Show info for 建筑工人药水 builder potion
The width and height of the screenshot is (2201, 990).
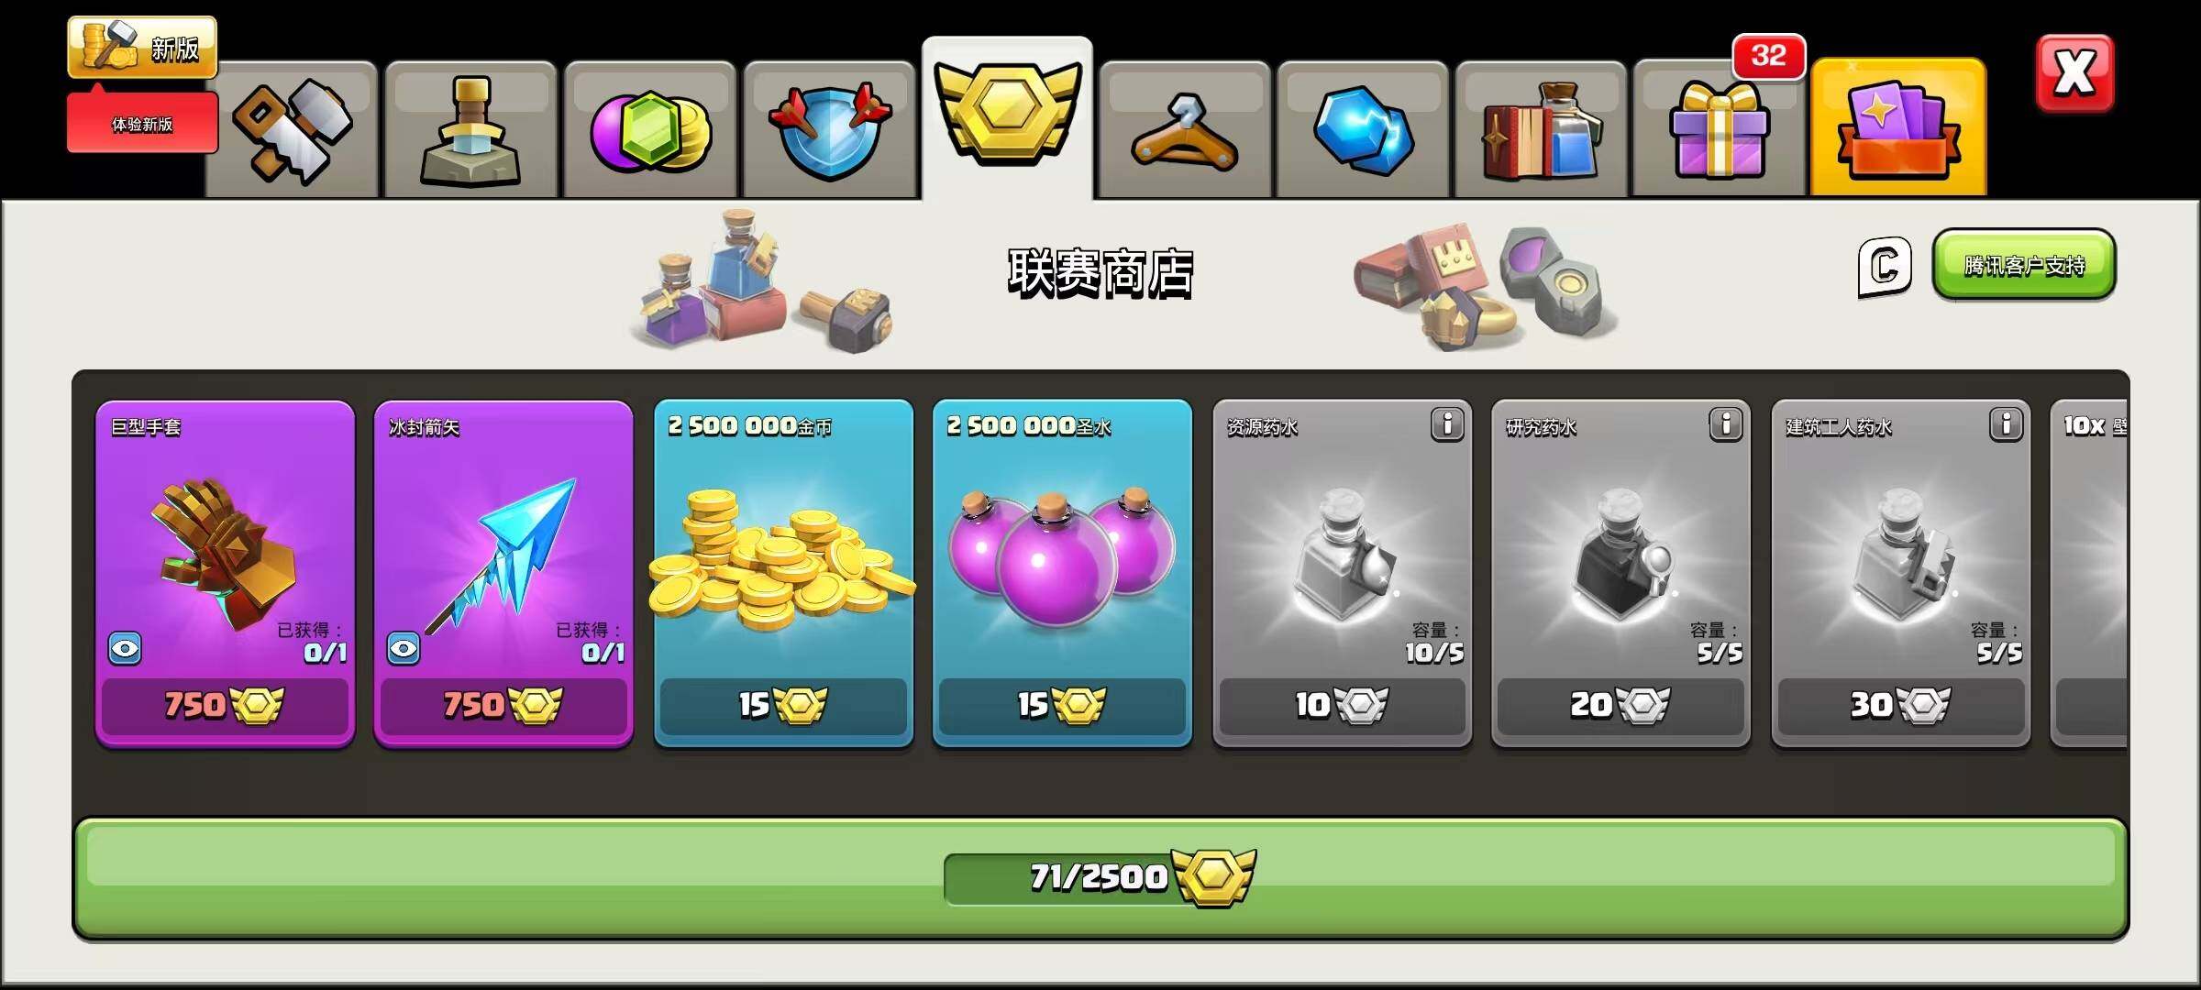(x=2006, y=424)
